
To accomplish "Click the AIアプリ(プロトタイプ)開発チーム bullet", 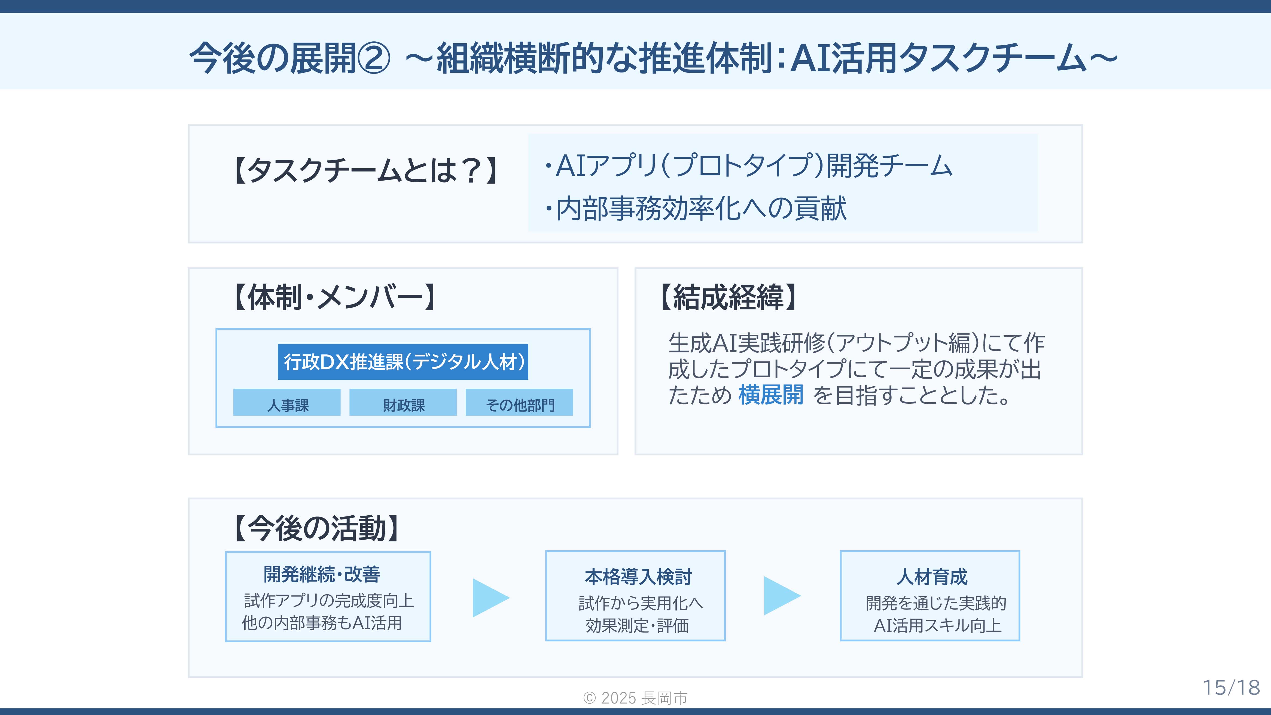I will [x=749, y=165].
